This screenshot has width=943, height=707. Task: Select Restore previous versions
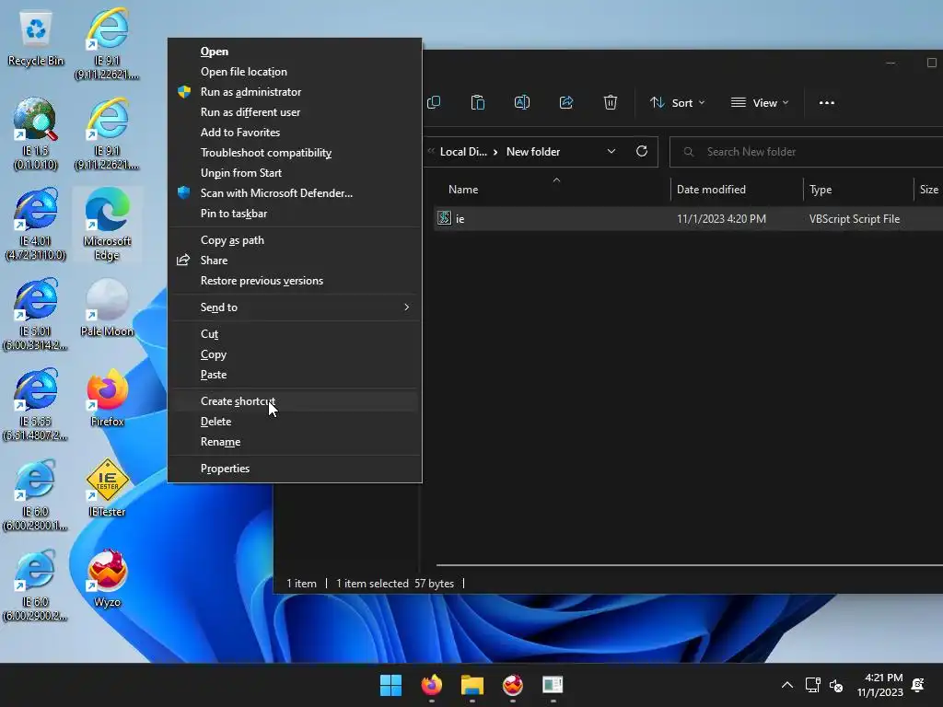(295, 281)
